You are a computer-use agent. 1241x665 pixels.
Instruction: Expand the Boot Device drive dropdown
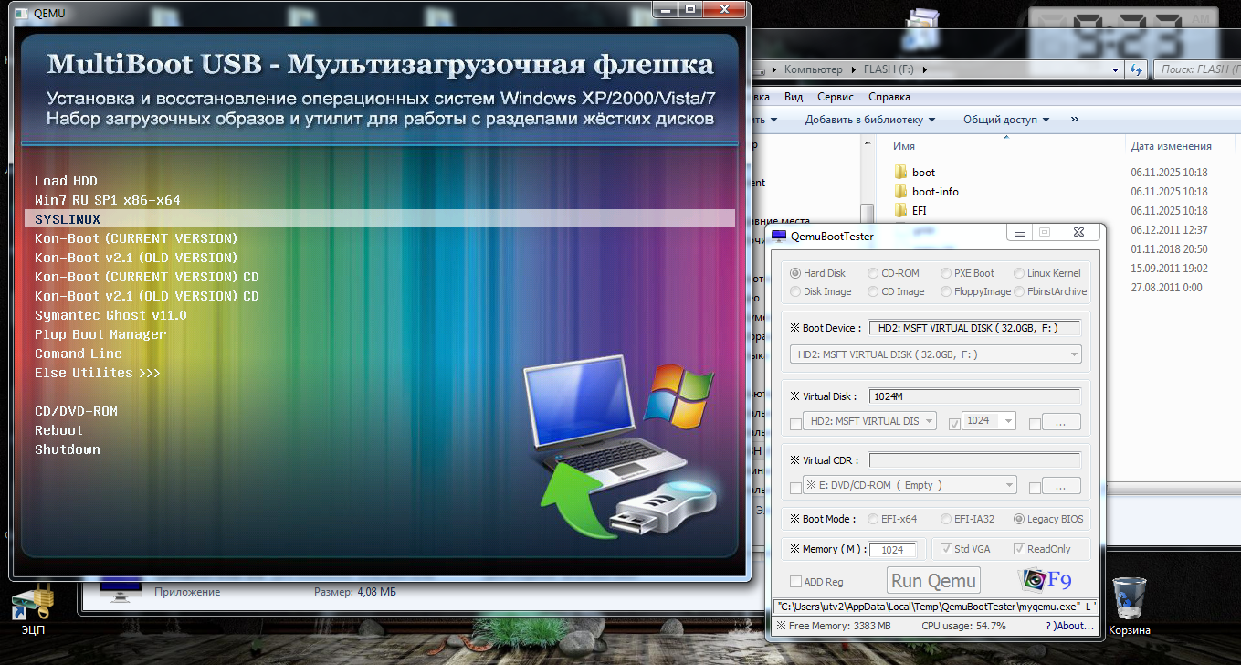(935, 354)
